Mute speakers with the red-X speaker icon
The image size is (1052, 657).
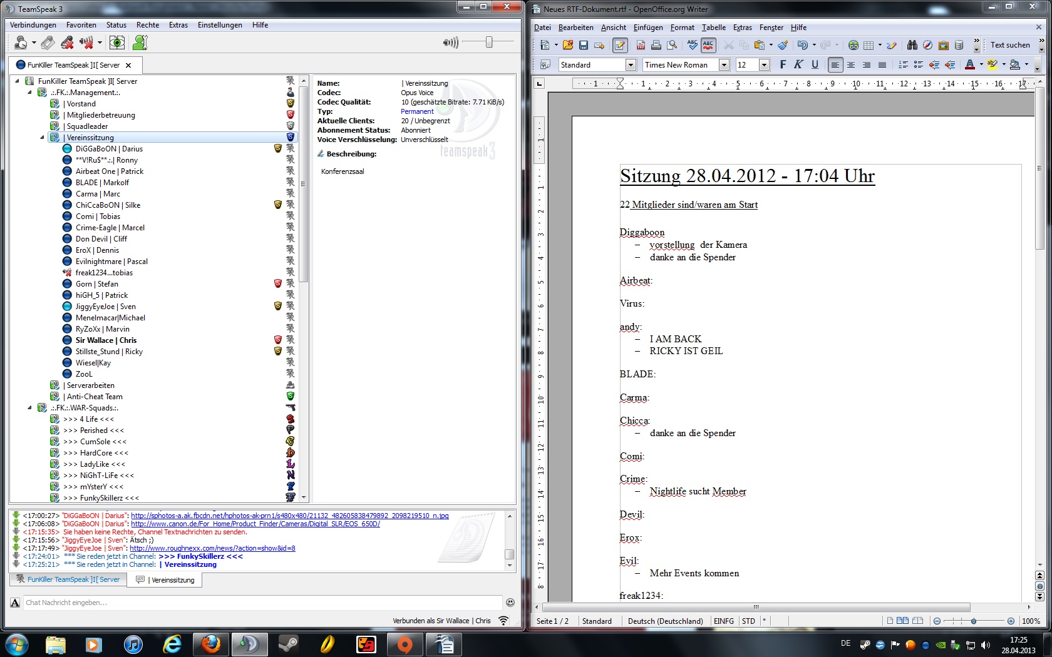(x=86, y=43)
